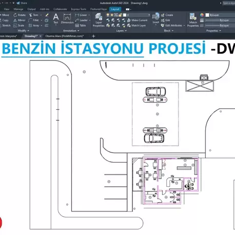235x235 pixels.
Task: Click the Offset icon beside Array
Action: pyautogui.click(x=47, y=26)
